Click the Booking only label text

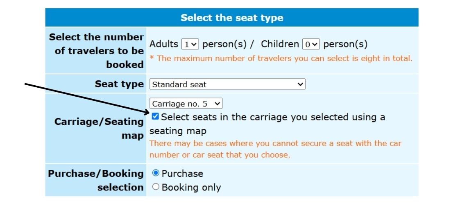[x=191, y=187]
